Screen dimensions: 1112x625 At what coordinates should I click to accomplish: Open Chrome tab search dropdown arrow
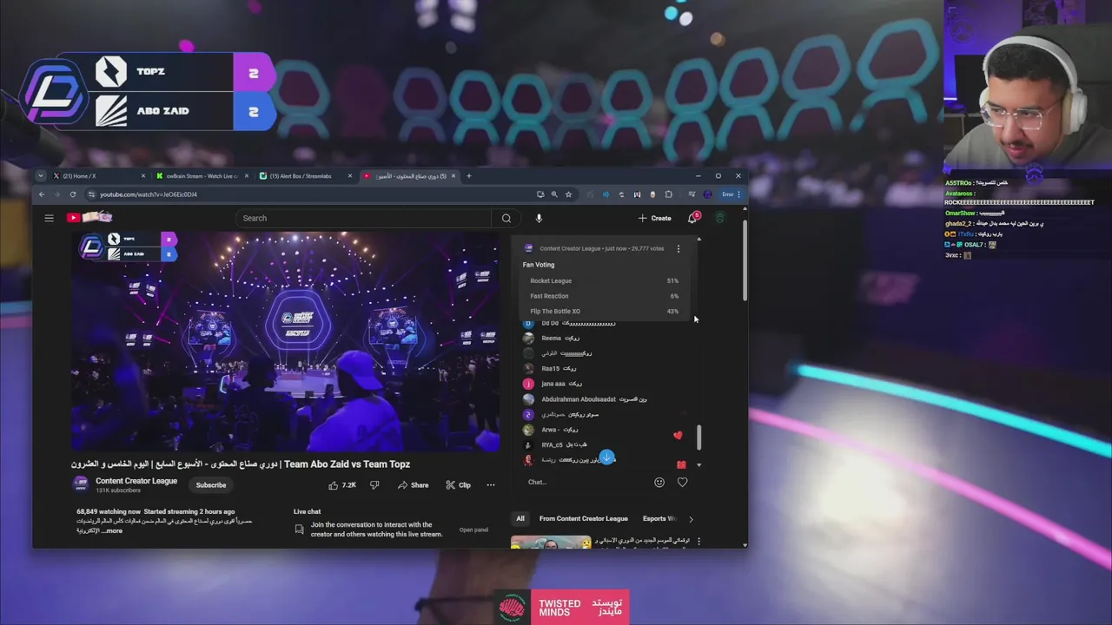(x=40, y=176)
